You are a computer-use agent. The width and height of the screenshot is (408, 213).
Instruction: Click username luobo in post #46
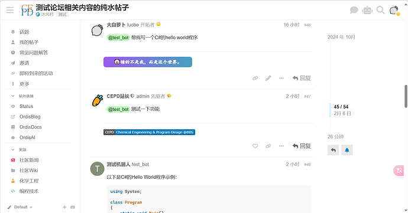(132, 25)
